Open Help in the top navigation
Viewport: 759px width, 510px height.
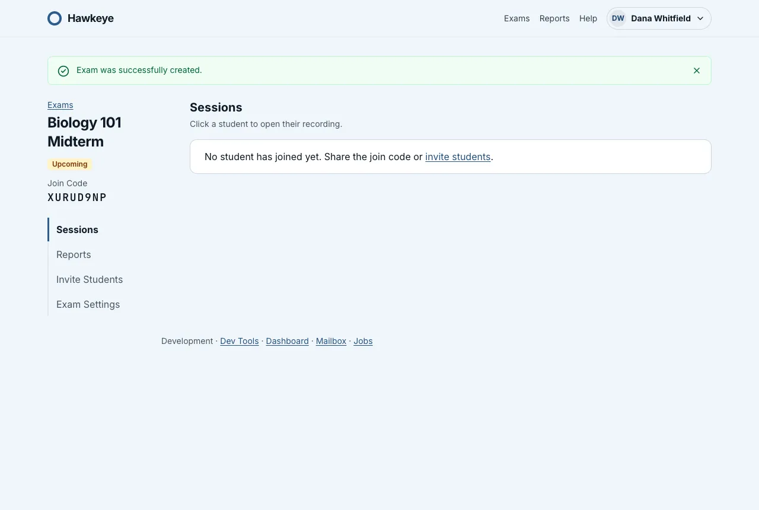[x=588, y=18]
